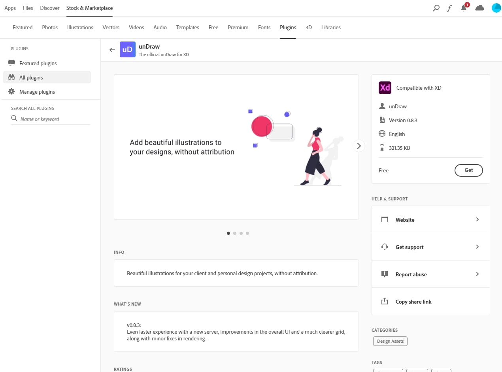Click the person icon next to unDraw publisher
This screenshot has height=372, width=502.
(x=382, y=106)
